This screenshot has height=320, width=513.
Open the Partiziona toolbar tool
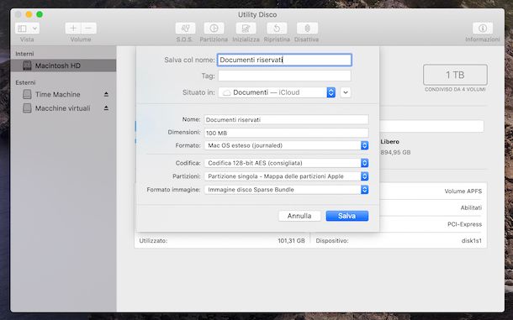pyautogui.click(x=214, y=29)
